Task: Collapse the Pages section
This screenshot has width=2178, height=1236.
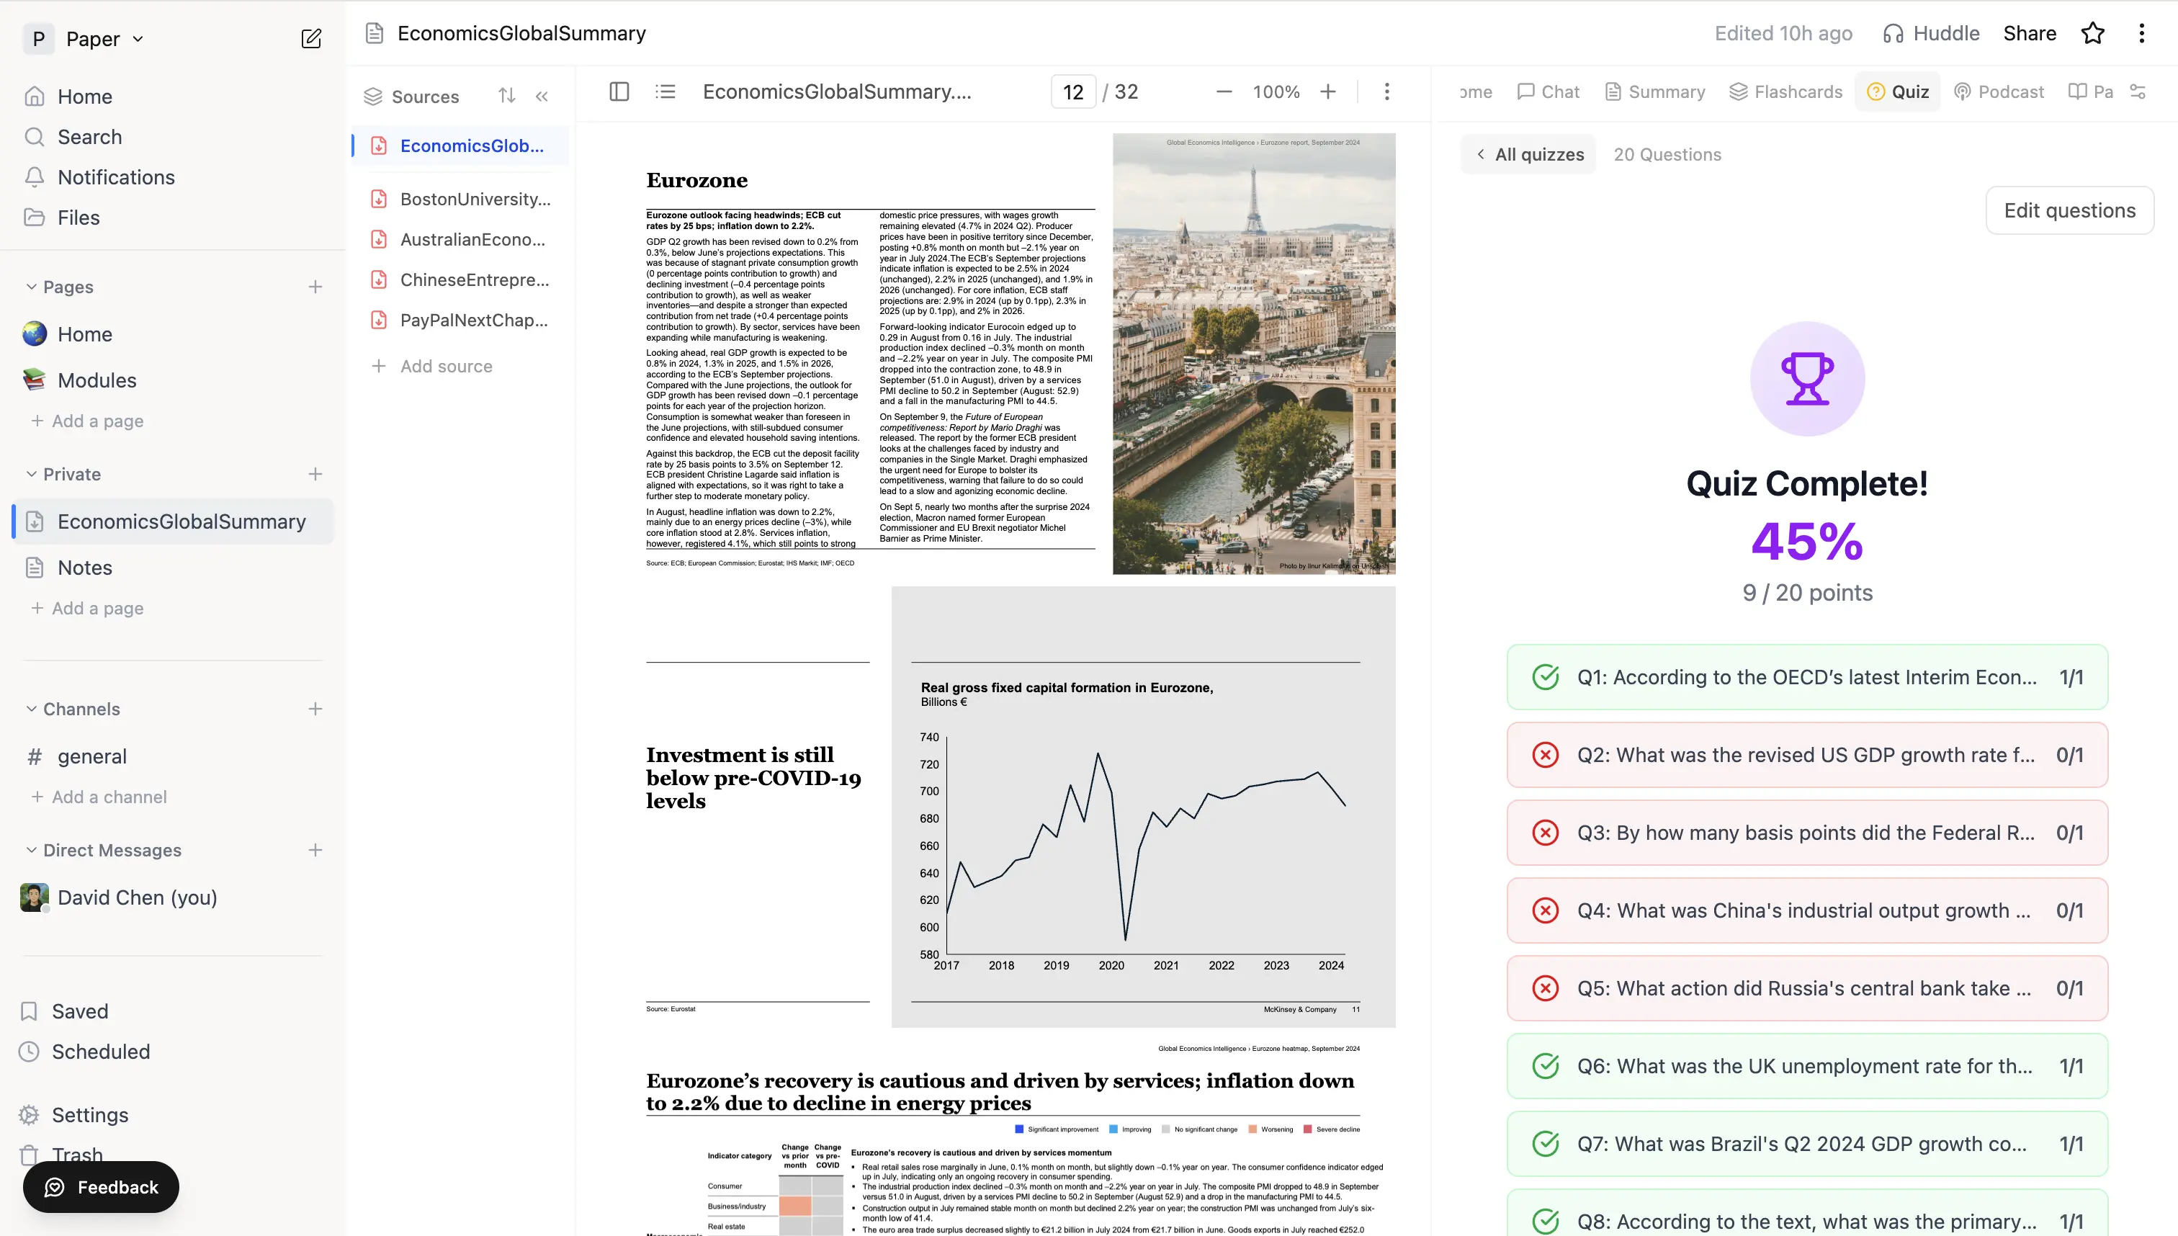Action: 32,287
